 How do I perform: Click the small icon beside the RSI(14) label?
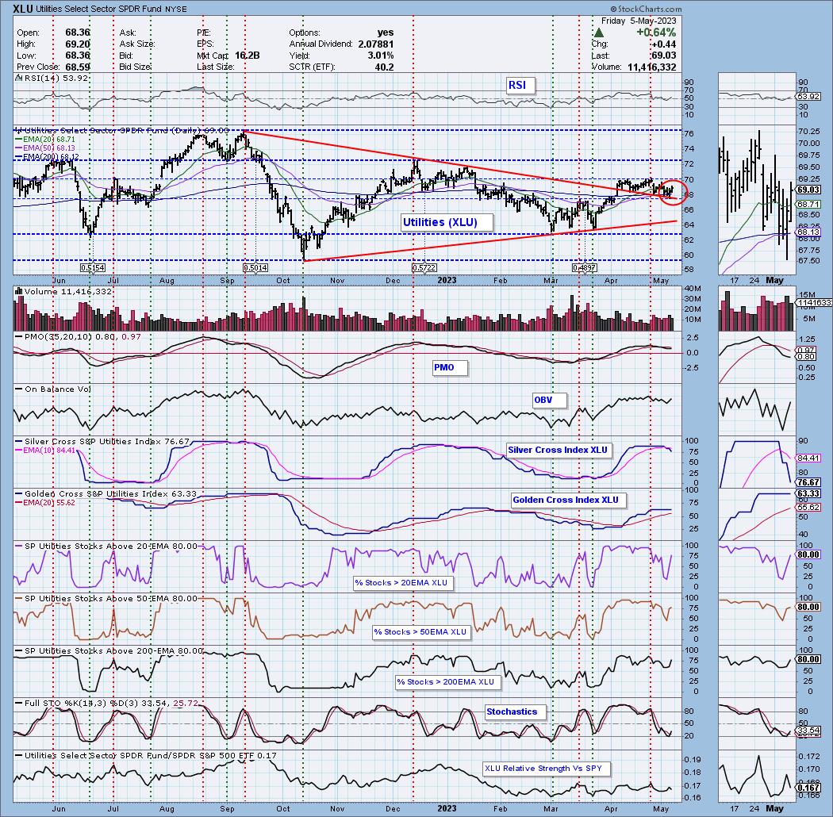pos(18,78)
